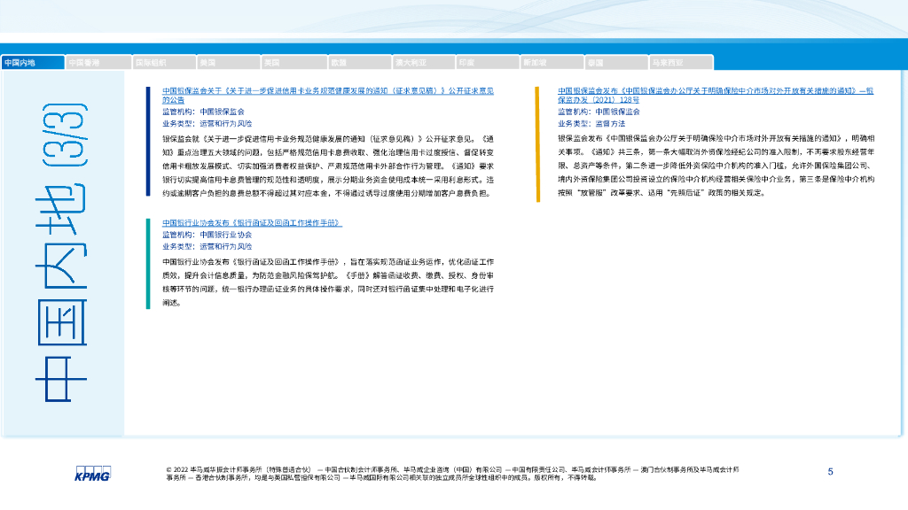Select the 澳大利亚 tab

(425, 63)
